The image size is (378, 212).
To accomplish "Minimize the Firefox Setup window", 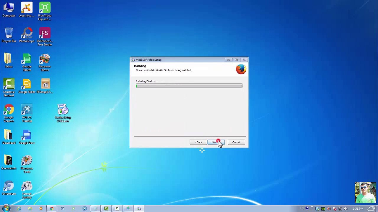I will point(228,60).
